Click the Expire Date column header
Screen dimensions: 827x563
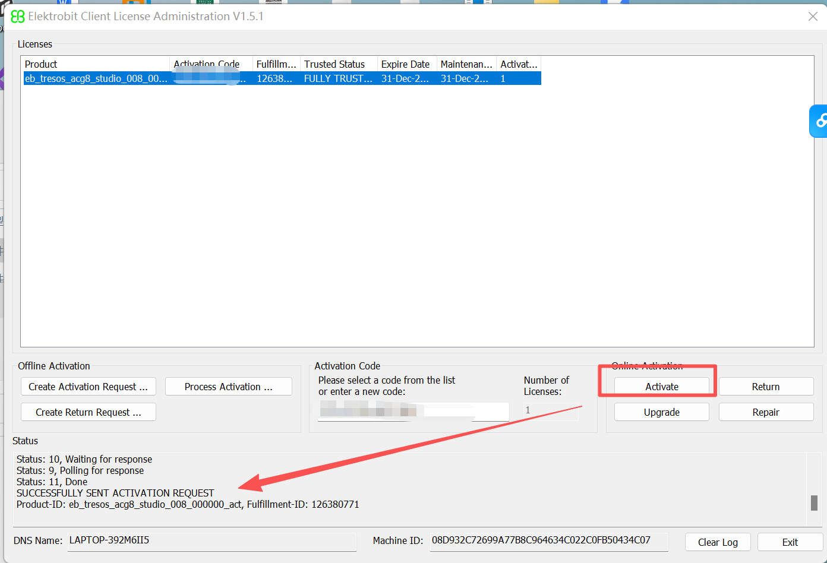point(407,64)
